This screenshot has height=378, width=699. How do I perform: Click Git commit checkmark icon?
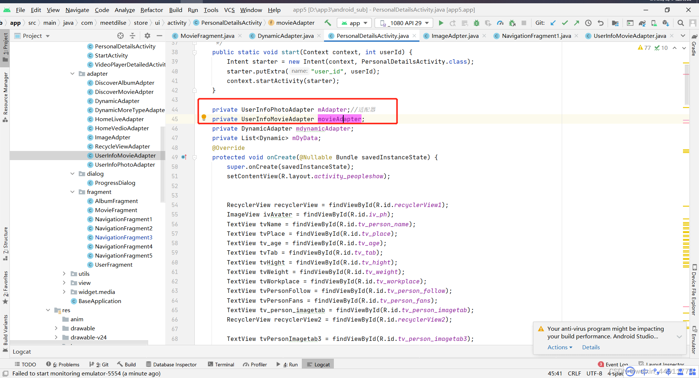(x=565, y=23)
